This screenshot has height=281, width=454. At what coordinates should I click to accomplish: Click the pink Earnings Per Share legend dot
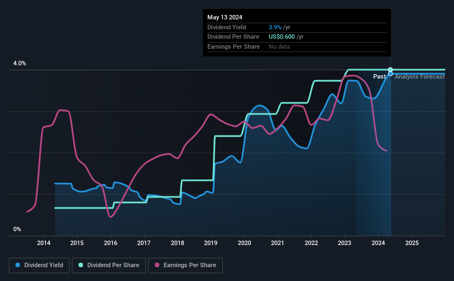click(157, 265)
